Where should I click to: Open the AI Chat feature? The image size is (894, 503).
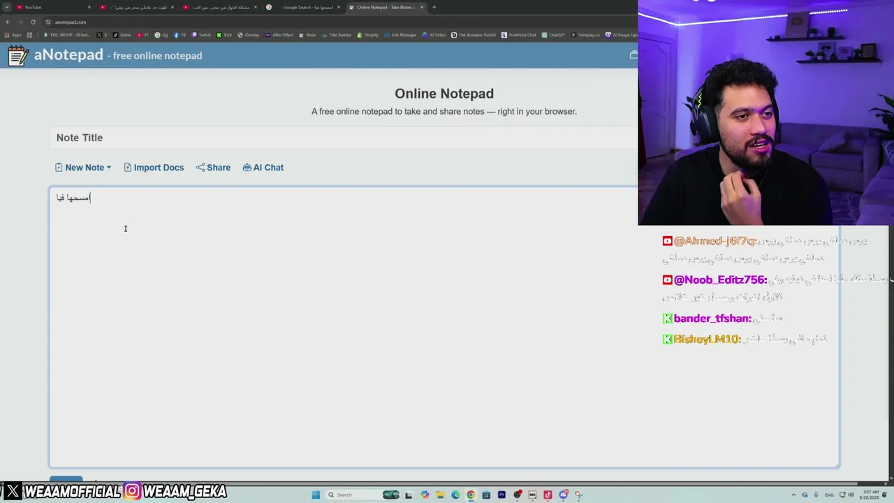[x=263, y=168]
